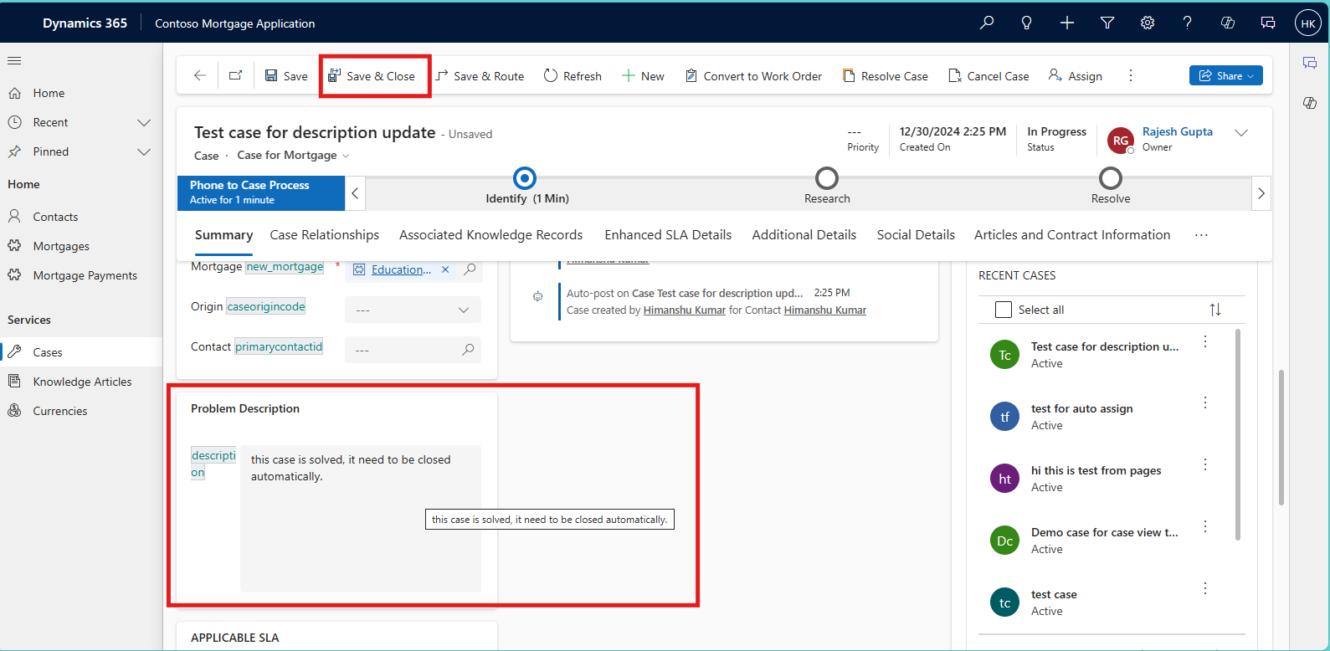Clear the Education mortgage lookup value

tap(445, 269)
